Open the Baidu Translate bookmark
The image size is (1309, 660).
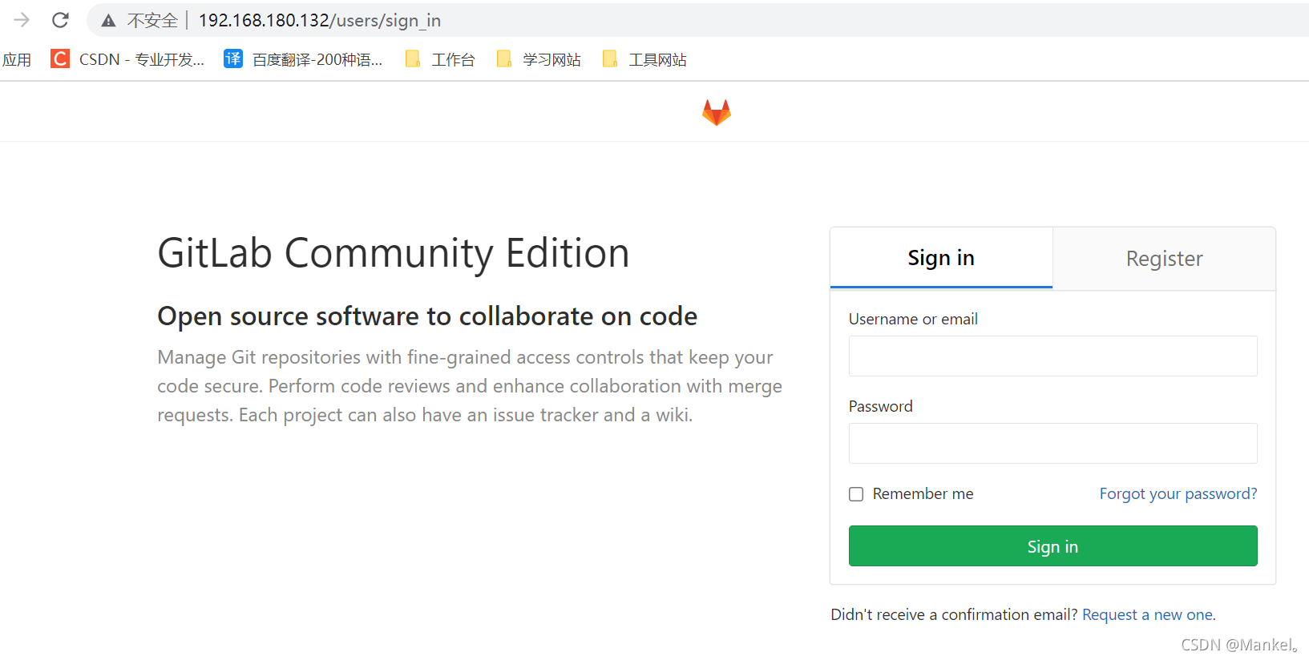click(303, 59)
